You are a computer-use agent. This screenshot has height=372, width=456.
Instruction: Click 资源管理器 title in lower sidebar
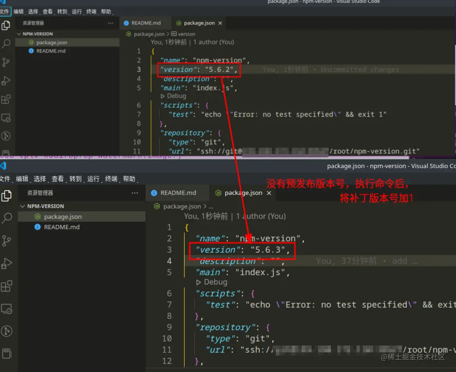point(40,193)
